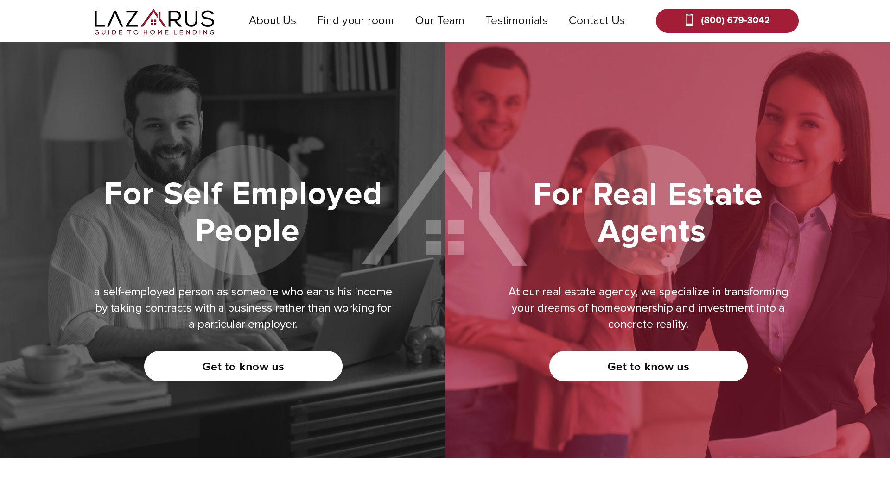The width and height of the screenshot is (890, 500).
Task: Click Get to know us under Self Employed
Action: coord(243,366)
